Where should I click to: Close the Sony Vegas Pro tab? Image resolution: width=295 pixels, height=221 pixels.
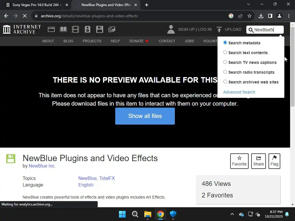coord(67,5)
